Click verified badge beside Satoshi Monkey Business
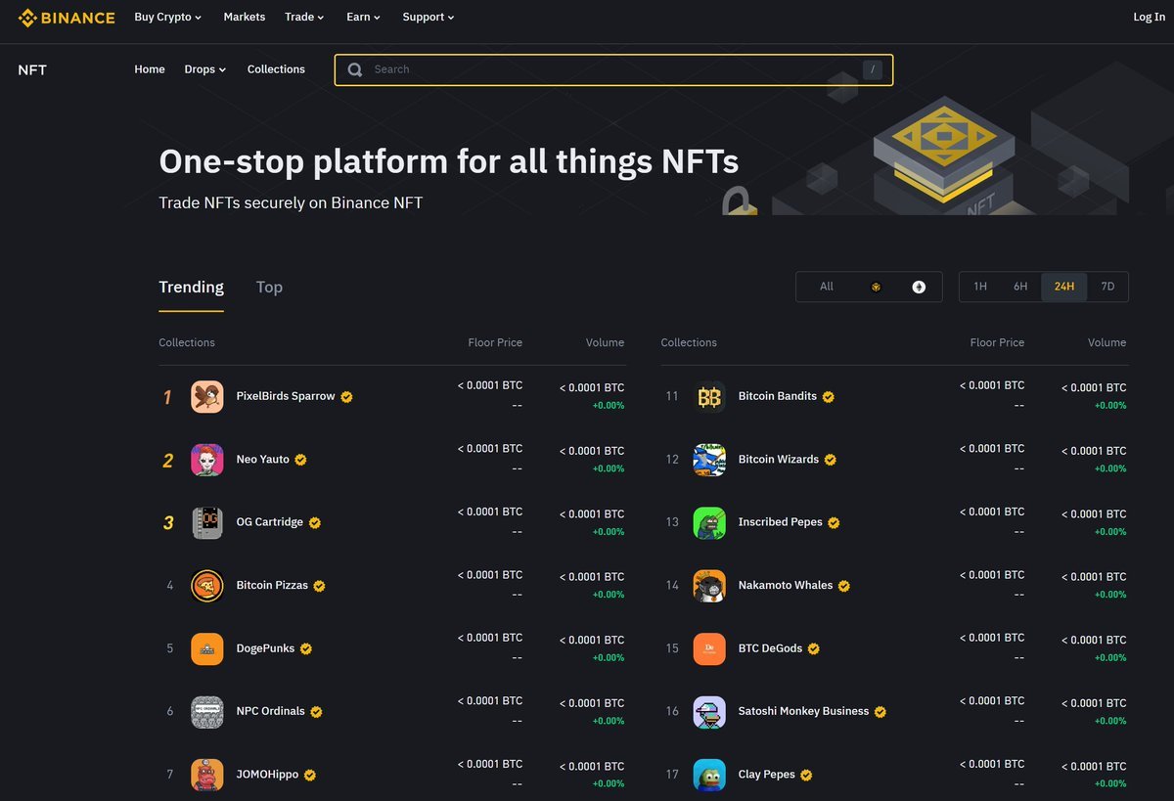This screenshot has width=1174, height=801. [x=880, y=712]
